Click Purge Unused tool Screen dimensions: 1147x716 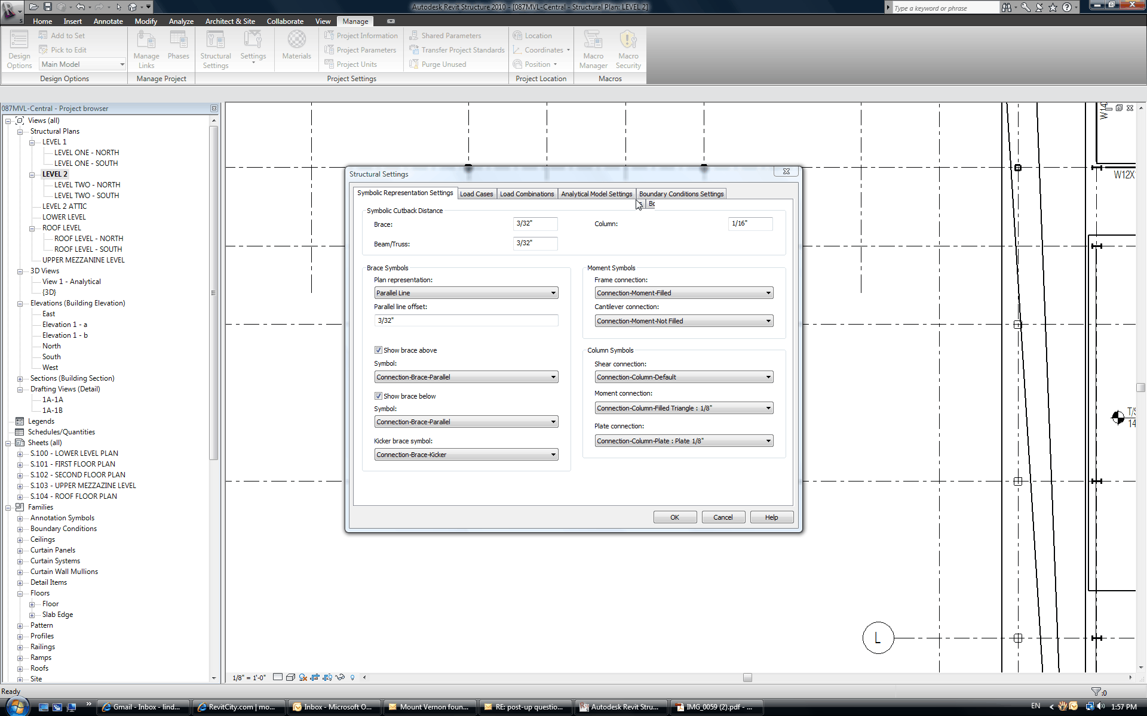[x=443, y=64]
